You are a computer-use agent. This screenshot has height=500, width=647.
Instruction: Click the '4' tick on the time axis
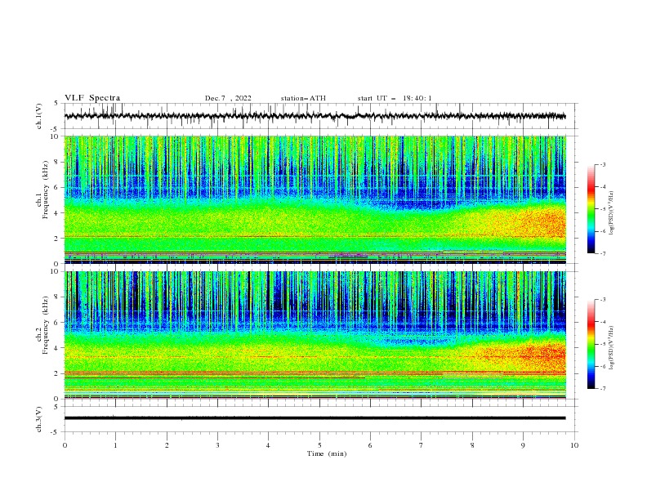point(268,445)
